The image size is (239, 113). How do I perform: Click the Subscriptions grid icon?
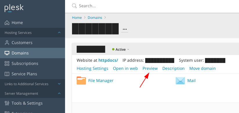coord(7,63)
